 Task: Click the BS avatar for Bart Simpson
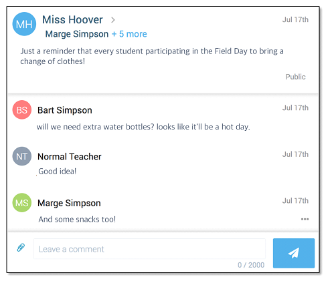22,110
